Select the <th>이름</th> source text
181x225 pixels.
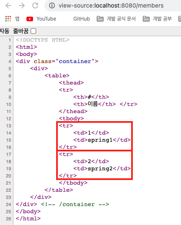[95, 104]
